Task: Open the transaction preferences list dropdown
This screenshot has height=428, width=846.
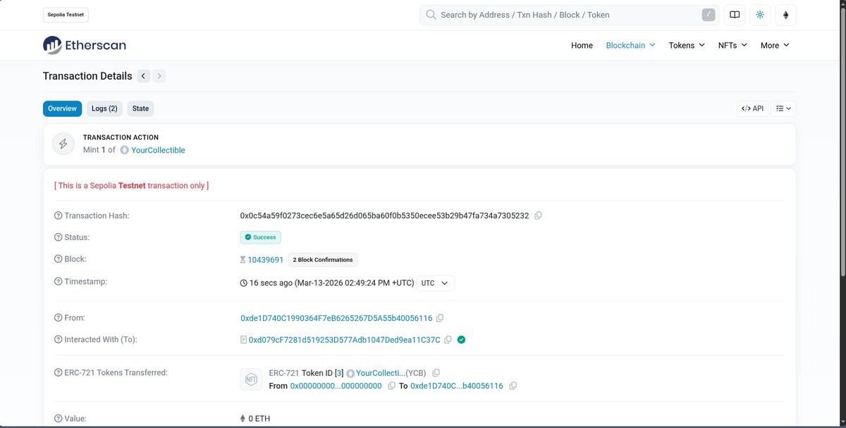Action: (x=783, y=108)
